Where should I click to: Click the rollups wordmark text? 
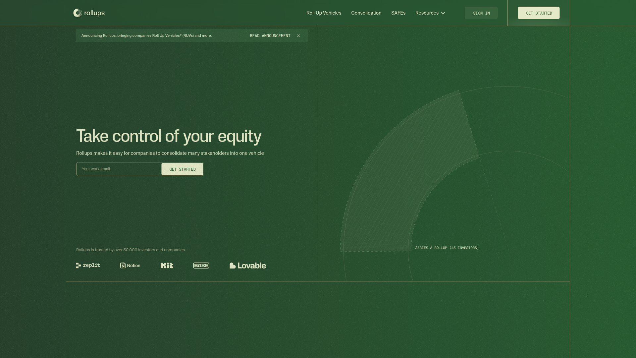tap(94, 13)
